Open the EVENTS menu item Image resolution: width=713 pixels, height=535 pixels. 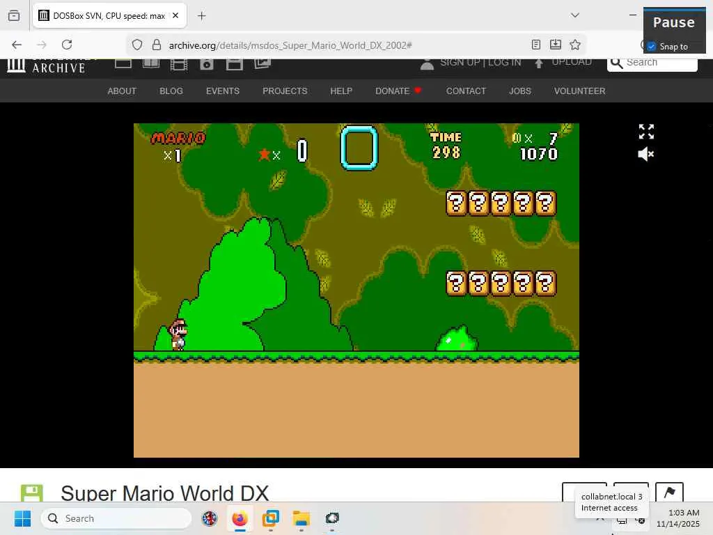(222, 91)
